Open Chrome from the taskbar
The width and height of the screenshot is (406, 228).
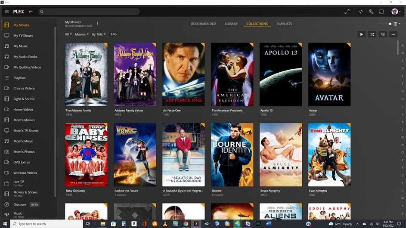click(186, 224)
